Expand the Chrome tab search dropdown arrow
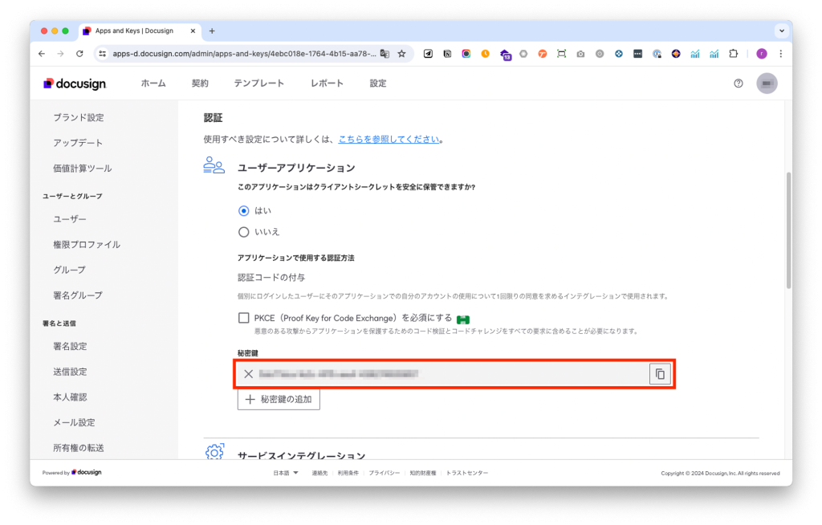Image resolution: width=822 pixels, height=525 pixels. coord(780,31)
